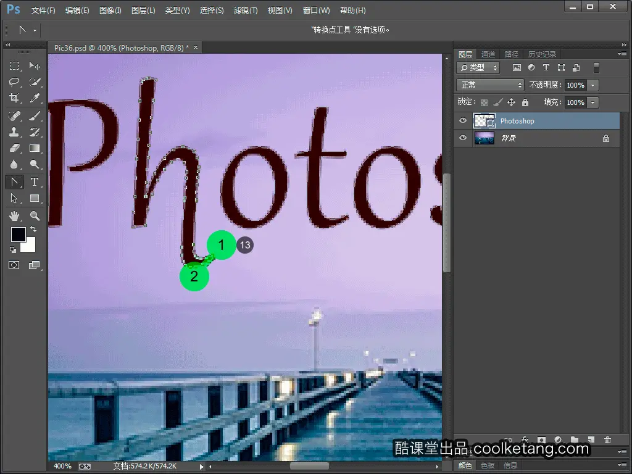This screenshot has height=474, width=632.
Task: Select the Zoom tool in toolbox
Action: 35,216
